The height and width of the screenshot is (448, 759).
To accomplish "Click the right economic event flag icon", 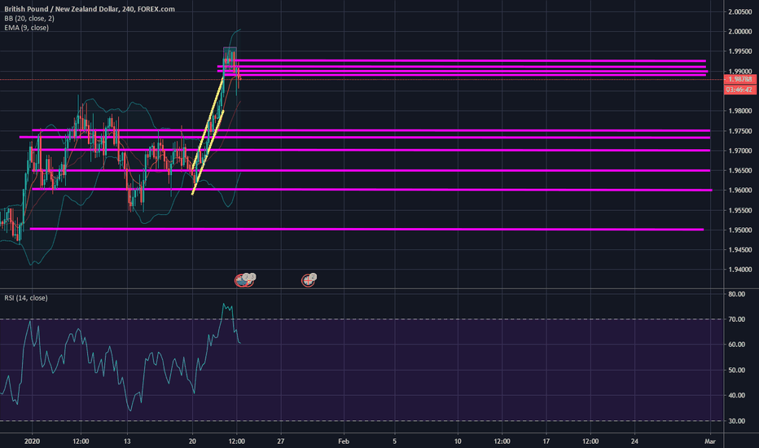I will (x=309, y=279).
